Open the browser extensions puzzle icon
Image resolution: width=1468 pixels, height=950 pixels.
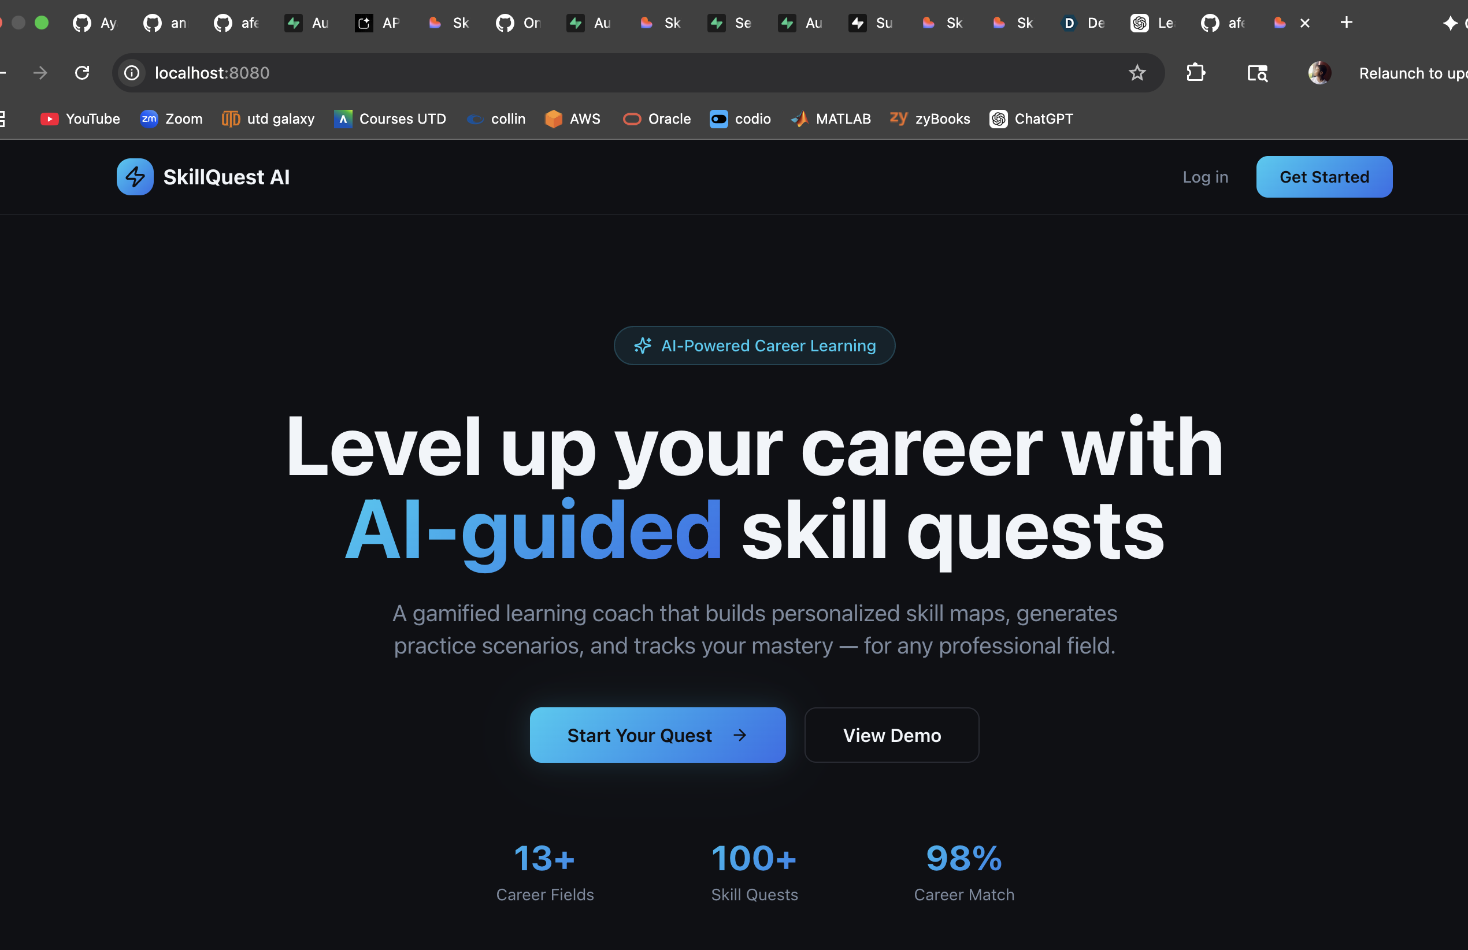point(1195,73)
